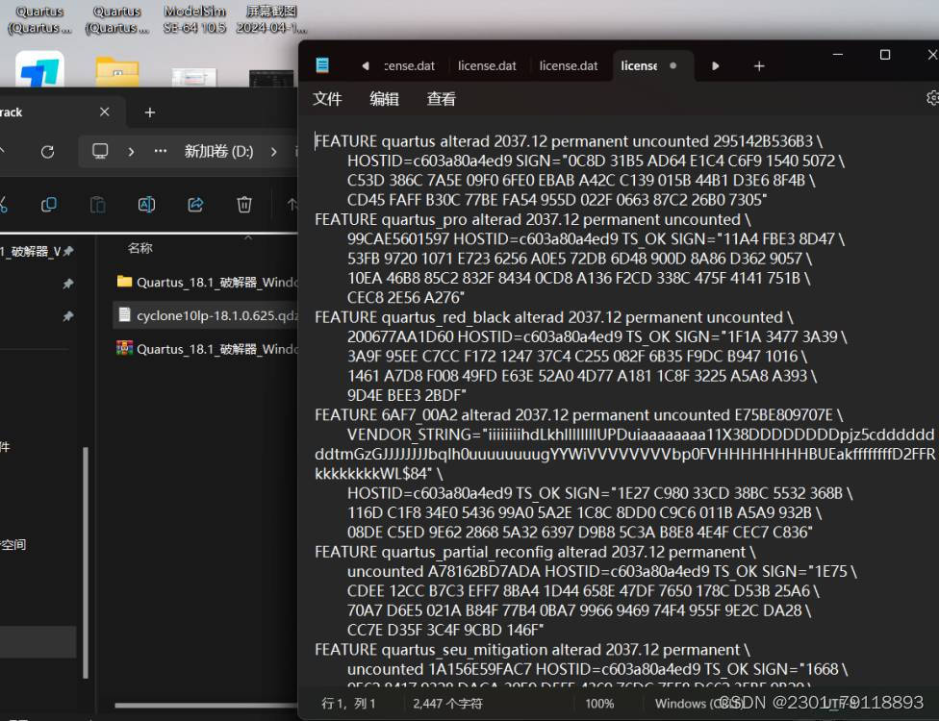Screen dimensions: 939x721
Task: Expand chevron after 新加卷 (D:)
Action: click(x=273, y=151)
